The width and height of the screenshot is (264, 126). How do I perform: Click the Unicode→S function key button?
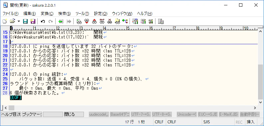[187, 114]
